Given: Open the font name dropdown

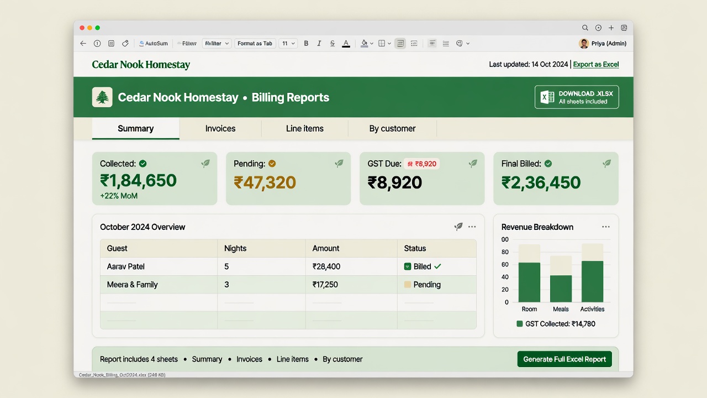Looking at the screenshot, I should point(216,43).
